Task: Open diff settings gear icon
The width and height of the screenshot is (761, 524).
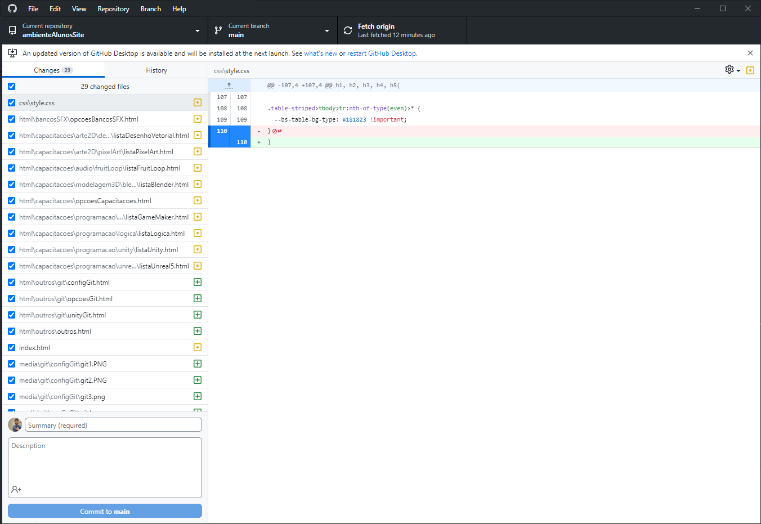Action: 729,69
